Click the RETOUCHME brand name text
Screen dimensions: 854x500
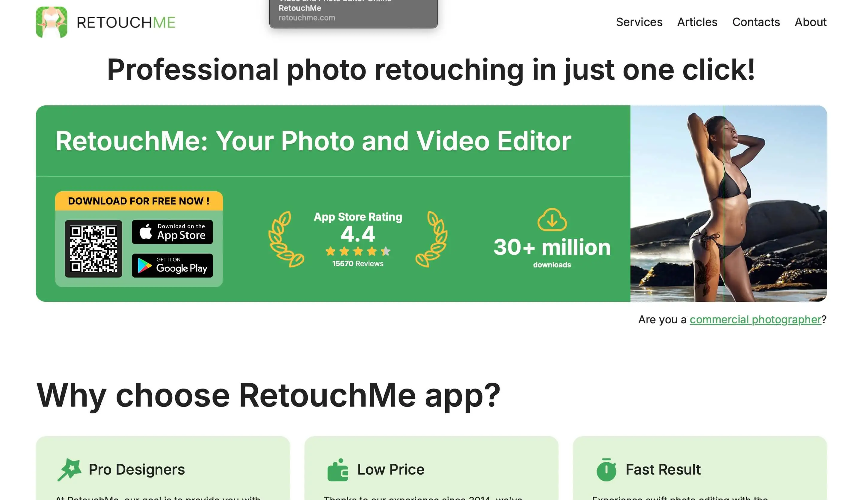tap(126, 22)
